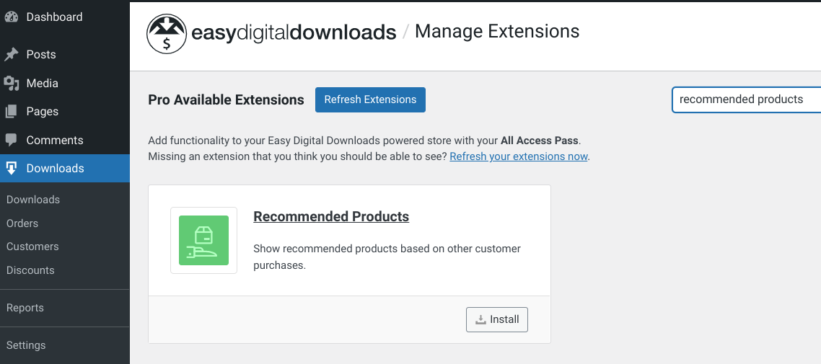Image resolution: width=821 pixels, height=364 pixels.
Task: Click the Comments speech bubble icon
Action: [11, 140]
